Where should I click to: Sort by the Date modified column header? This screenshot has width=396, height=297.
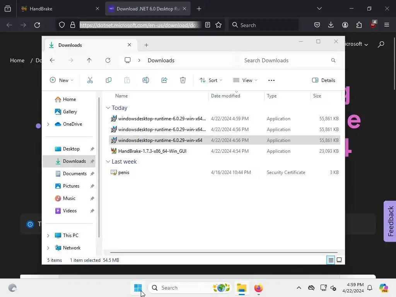coord(225,96)
